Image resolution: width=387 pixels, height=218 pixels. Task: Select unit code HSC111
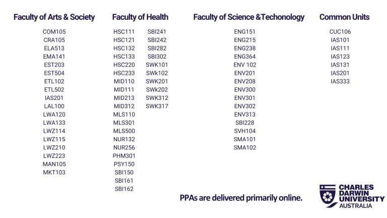click(x=124, y=32)
